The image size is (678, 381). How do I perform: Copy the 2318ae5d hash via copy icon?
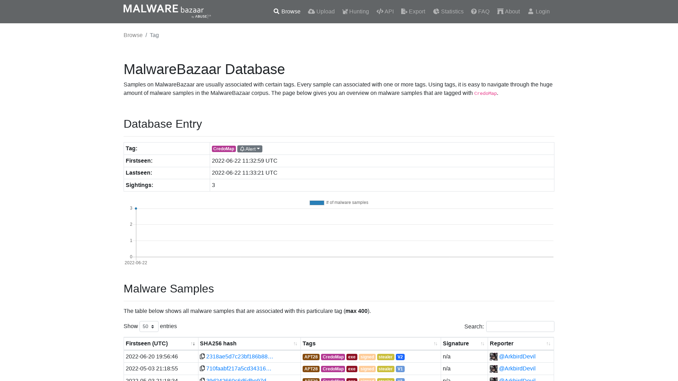tap(202, 356)
